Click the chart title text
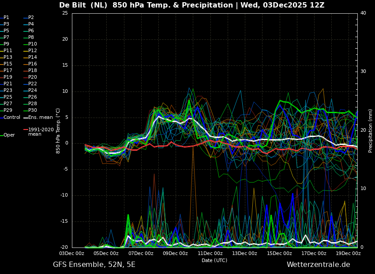The image size is (375, 274). 191,5
